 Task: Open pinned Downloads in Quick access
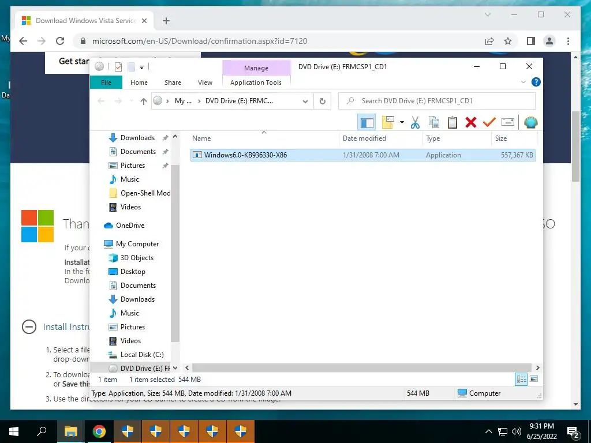137,138
